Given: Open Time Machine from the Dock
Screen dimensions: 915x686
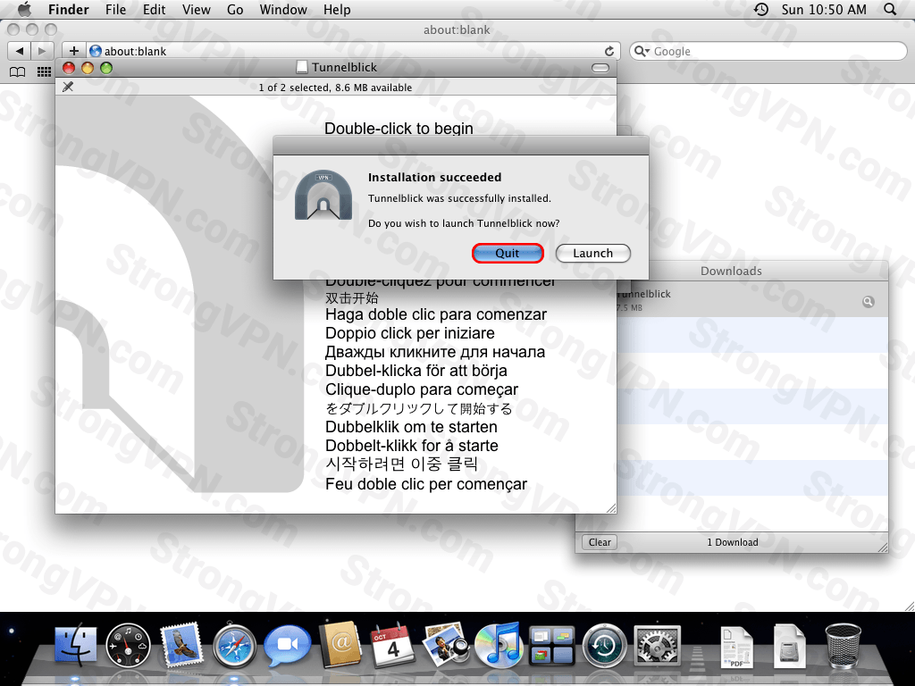Looking at the screenshot, I should point(605,645).
